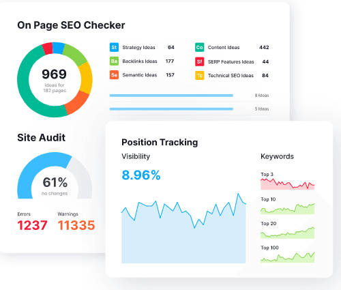The image size is (341, 290).
Task: Select the SERP Features Ideas label
Action: tap(231, 62)
